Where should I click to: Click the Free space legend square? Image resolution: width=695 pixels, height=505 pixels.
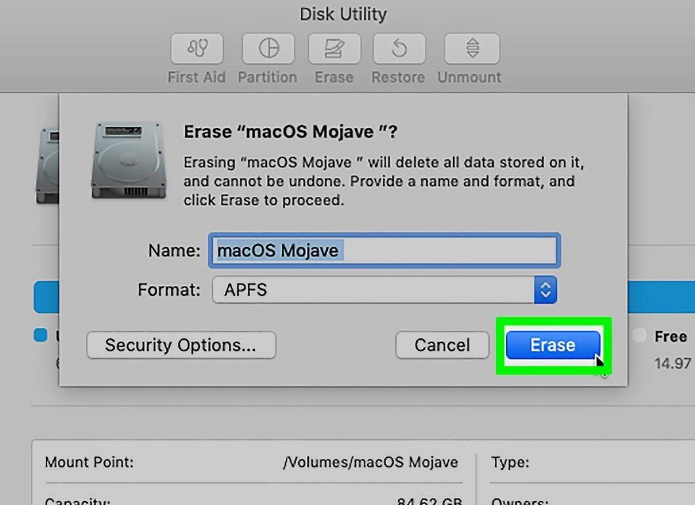639,335
